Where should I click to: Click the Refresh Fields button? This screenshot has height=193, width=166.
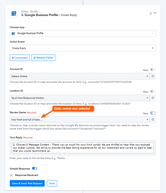tap(43, 58)
